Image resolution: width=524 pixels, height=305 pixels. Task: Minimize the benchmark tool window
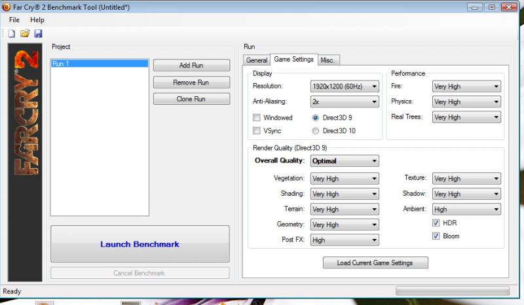(475, 7)
